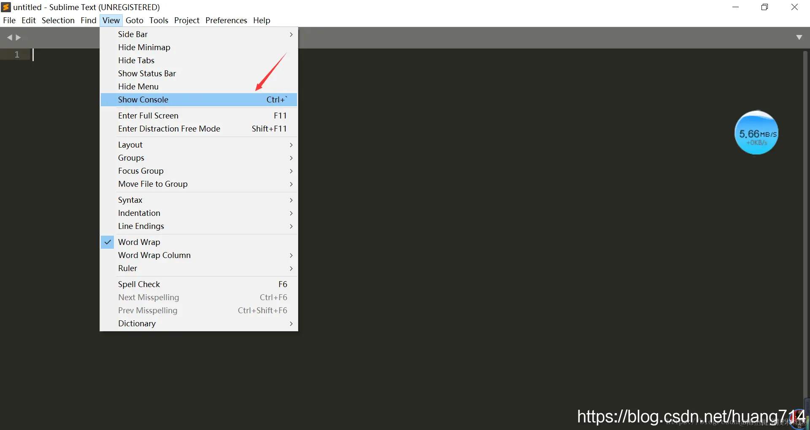Expand Move File to Group submenu
Image resolution: width=810 pixels, height=430 pixels.
tap(199, 184)
